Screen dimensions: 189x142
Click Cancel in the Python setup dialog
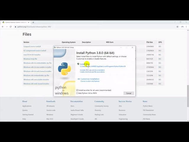[x=129, y=93]
